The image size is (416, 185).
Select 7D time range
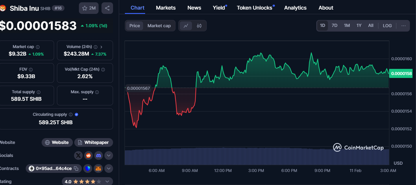pyautogui.click(x=334, y=25)
